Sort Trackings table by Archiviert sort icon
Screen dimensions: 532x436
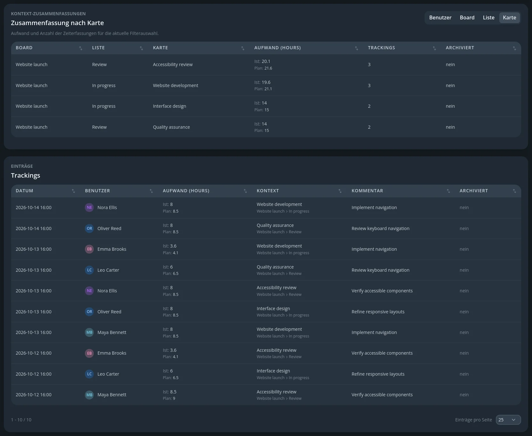(515, 191)
